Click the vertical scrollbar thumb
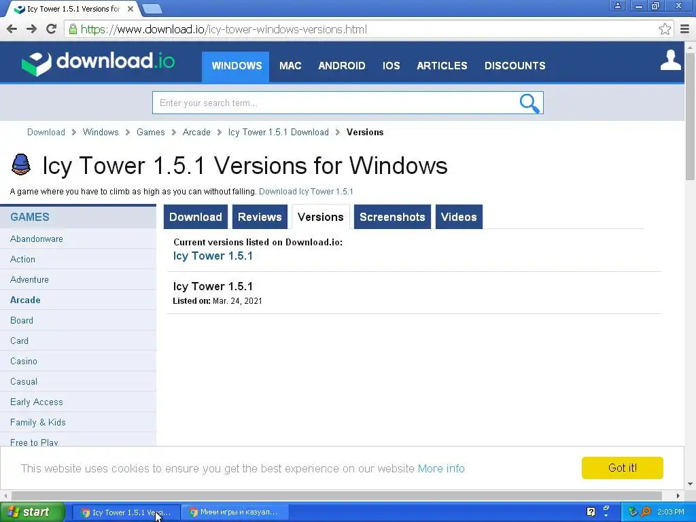This screenshot has height=522, width=696. coord(690,116)
